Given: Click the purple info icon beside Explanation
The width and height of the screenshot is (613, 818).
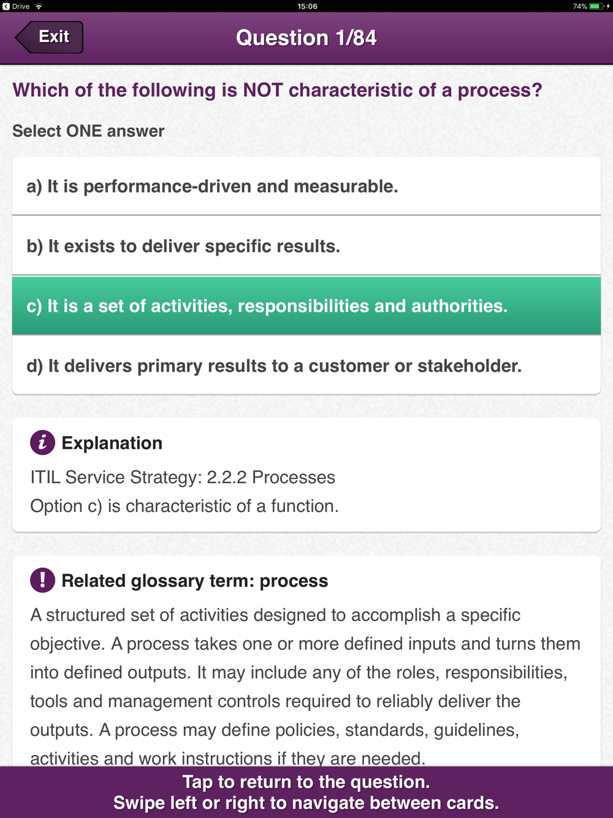Looking at the screenshot, I should coord(42,443).
